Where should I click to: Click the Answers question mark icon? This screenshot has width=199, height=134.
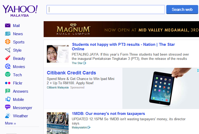coord(8,91)
